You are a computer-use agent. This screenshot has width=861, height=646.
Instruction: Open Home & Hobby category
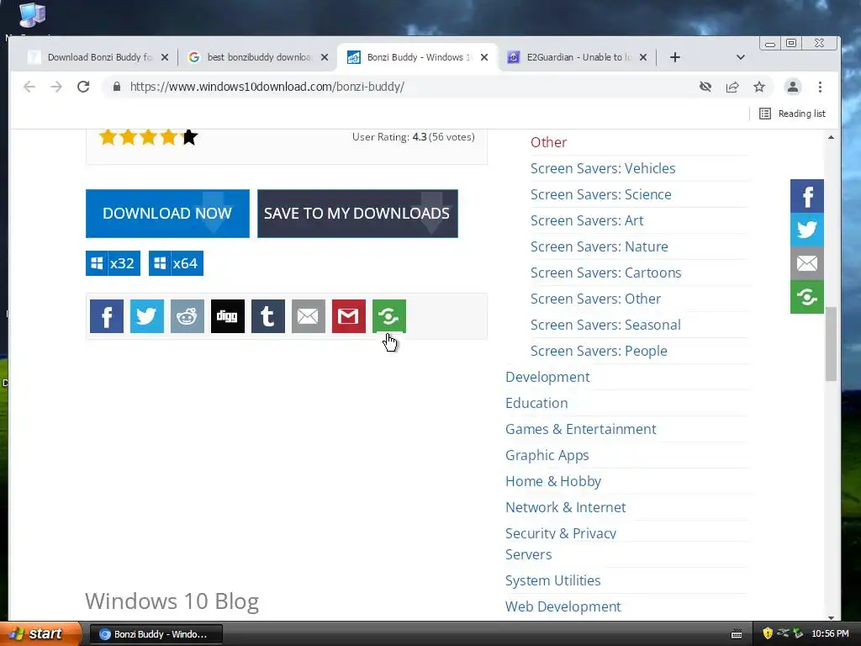[x=553, y=481]
